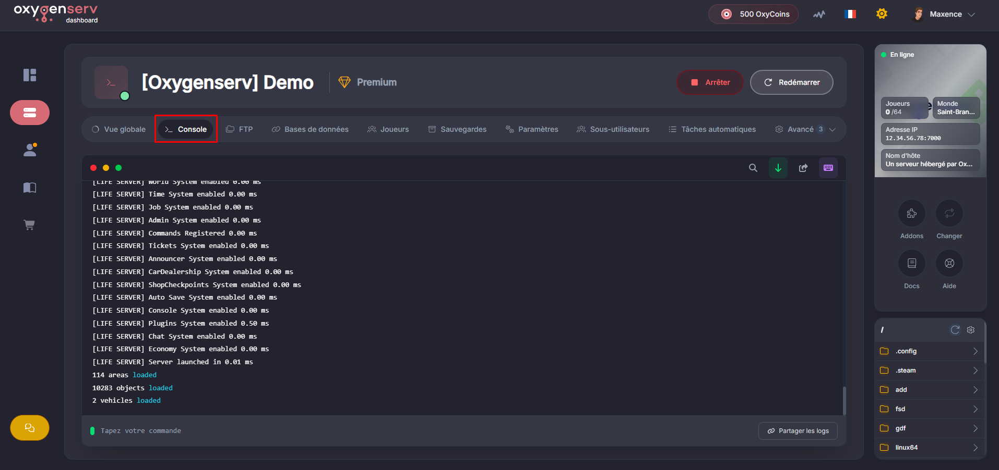The height and width of the screenshot is (470, 999).
Task: Click the Partager les logs button
Action: click(798, 431)
